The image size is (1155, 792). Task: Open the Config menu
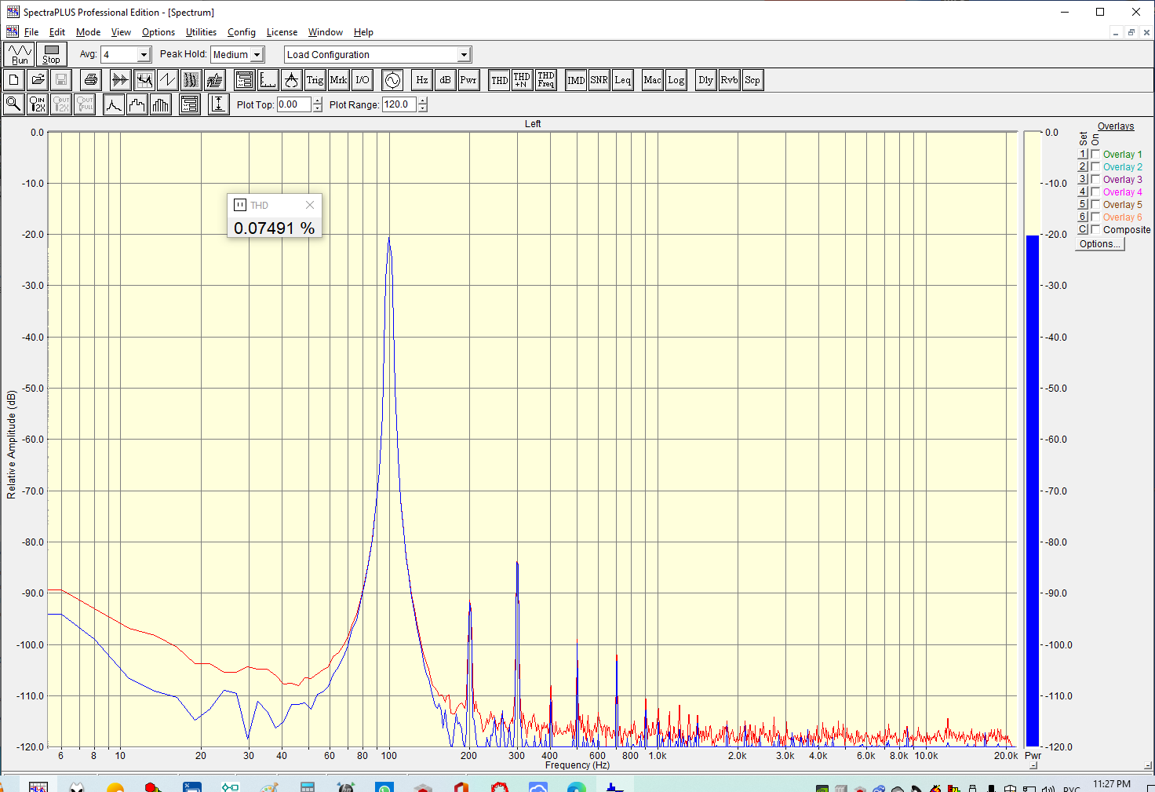(x=241, y=32)
